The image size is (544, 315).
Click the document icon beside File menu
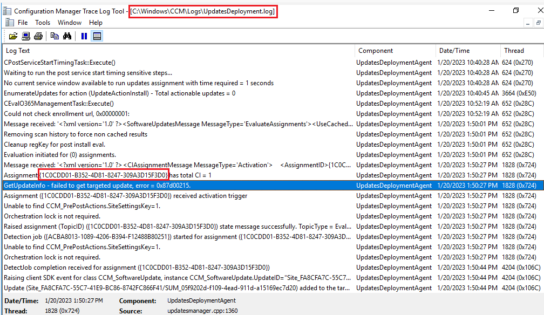tap(10, 23)
